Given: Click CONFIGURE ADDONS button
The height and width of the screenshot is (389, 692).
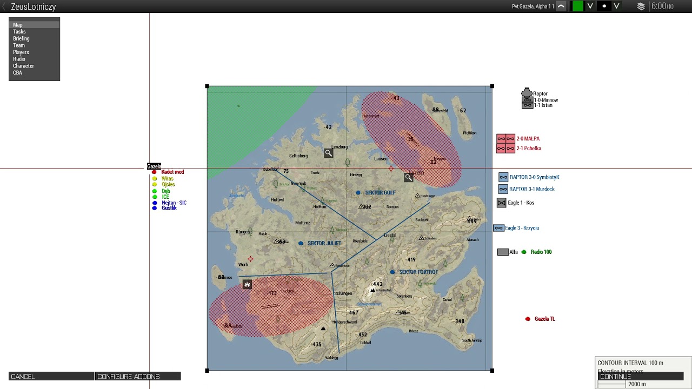Looking at the screenshot, I should click(x=138, y=377).
